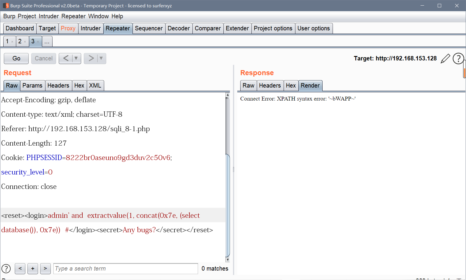Open the Intruder menu in menu bar
The image size is (466, 280).
(x=49, y=16)
